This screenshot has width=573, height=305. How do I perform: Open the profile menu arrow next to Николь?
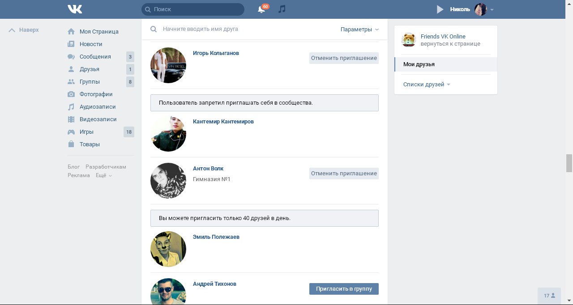click(x=492, y=9)
